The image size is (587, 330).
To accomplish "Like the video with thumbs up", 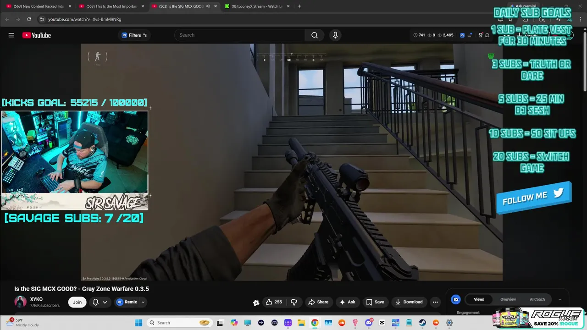I will coord(274,302).
